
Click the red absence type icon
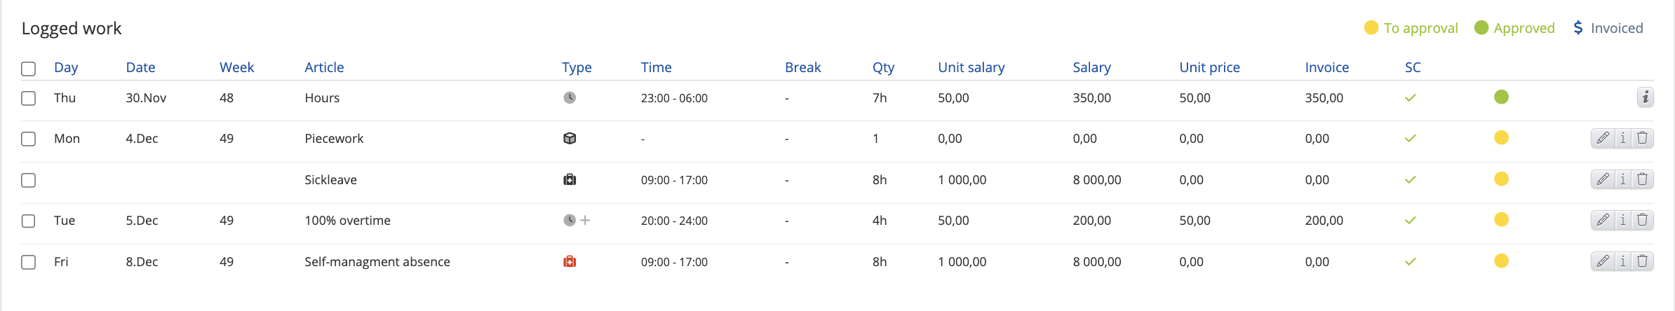(x=570, y=261)
